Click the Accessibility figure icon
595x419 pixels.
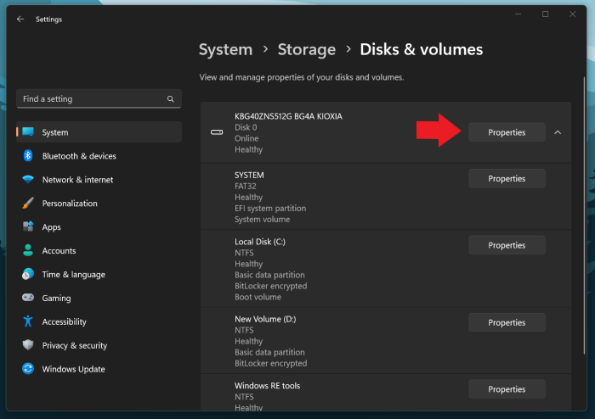28,321
